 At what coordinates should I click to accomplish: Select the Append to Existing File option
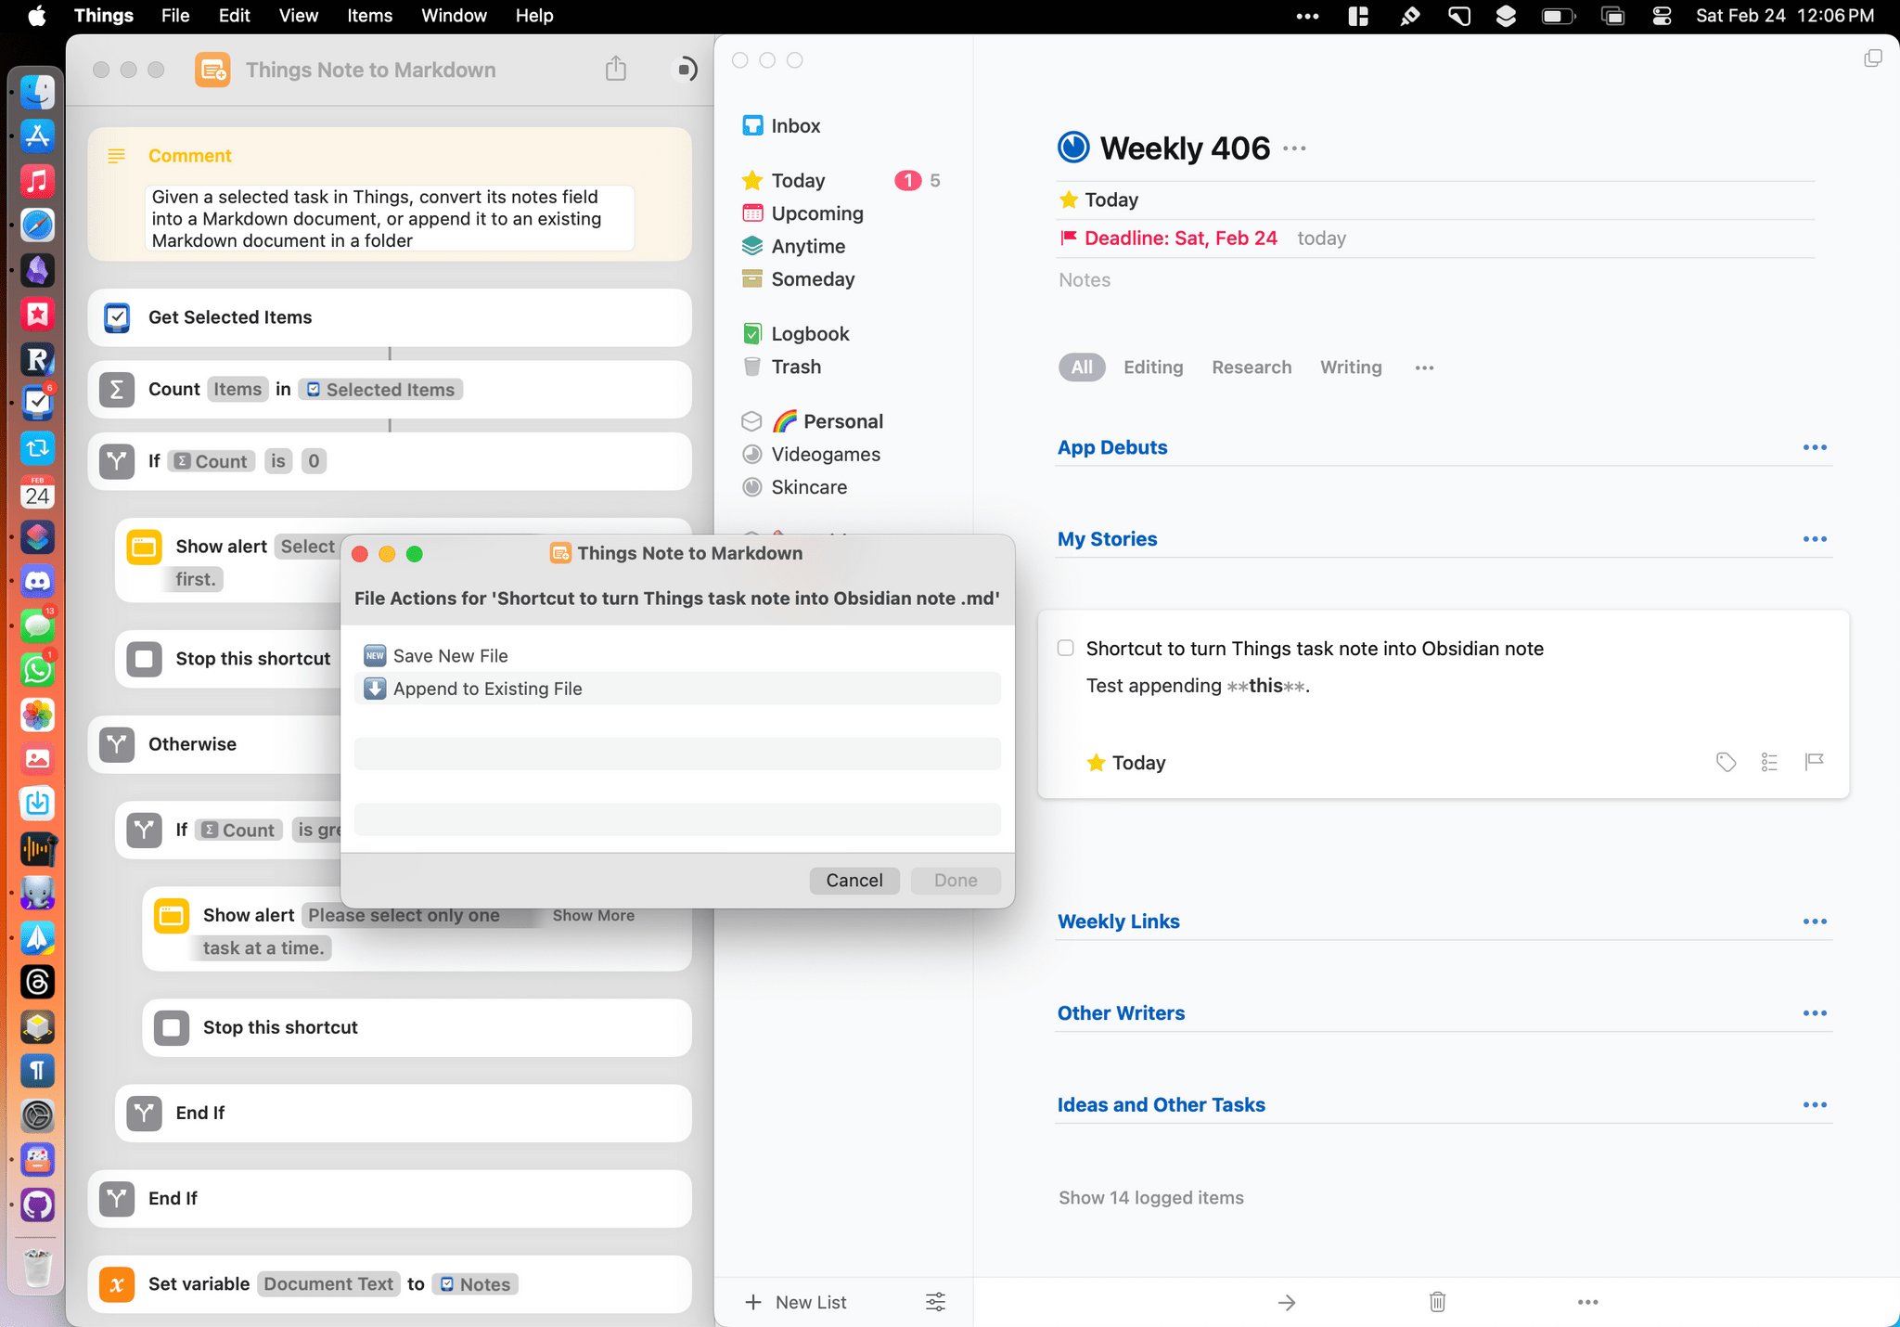(x=486, y=689)
